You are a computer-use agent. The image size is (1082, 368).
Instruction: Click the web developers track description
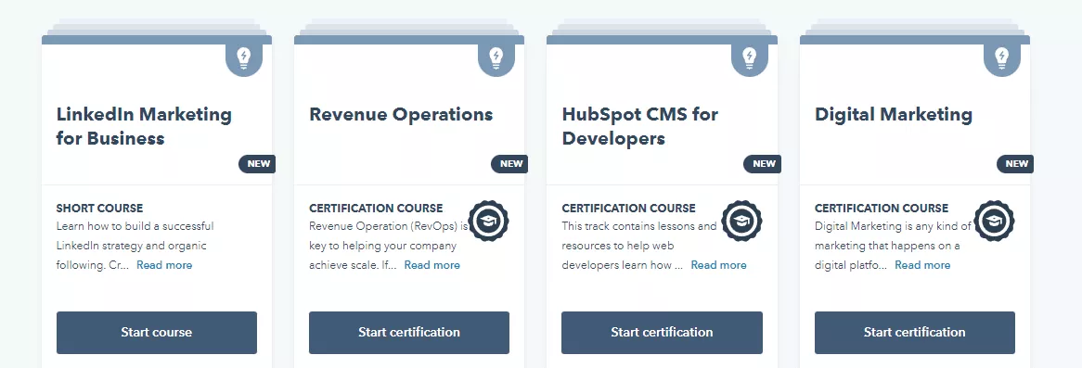(639, 246)
